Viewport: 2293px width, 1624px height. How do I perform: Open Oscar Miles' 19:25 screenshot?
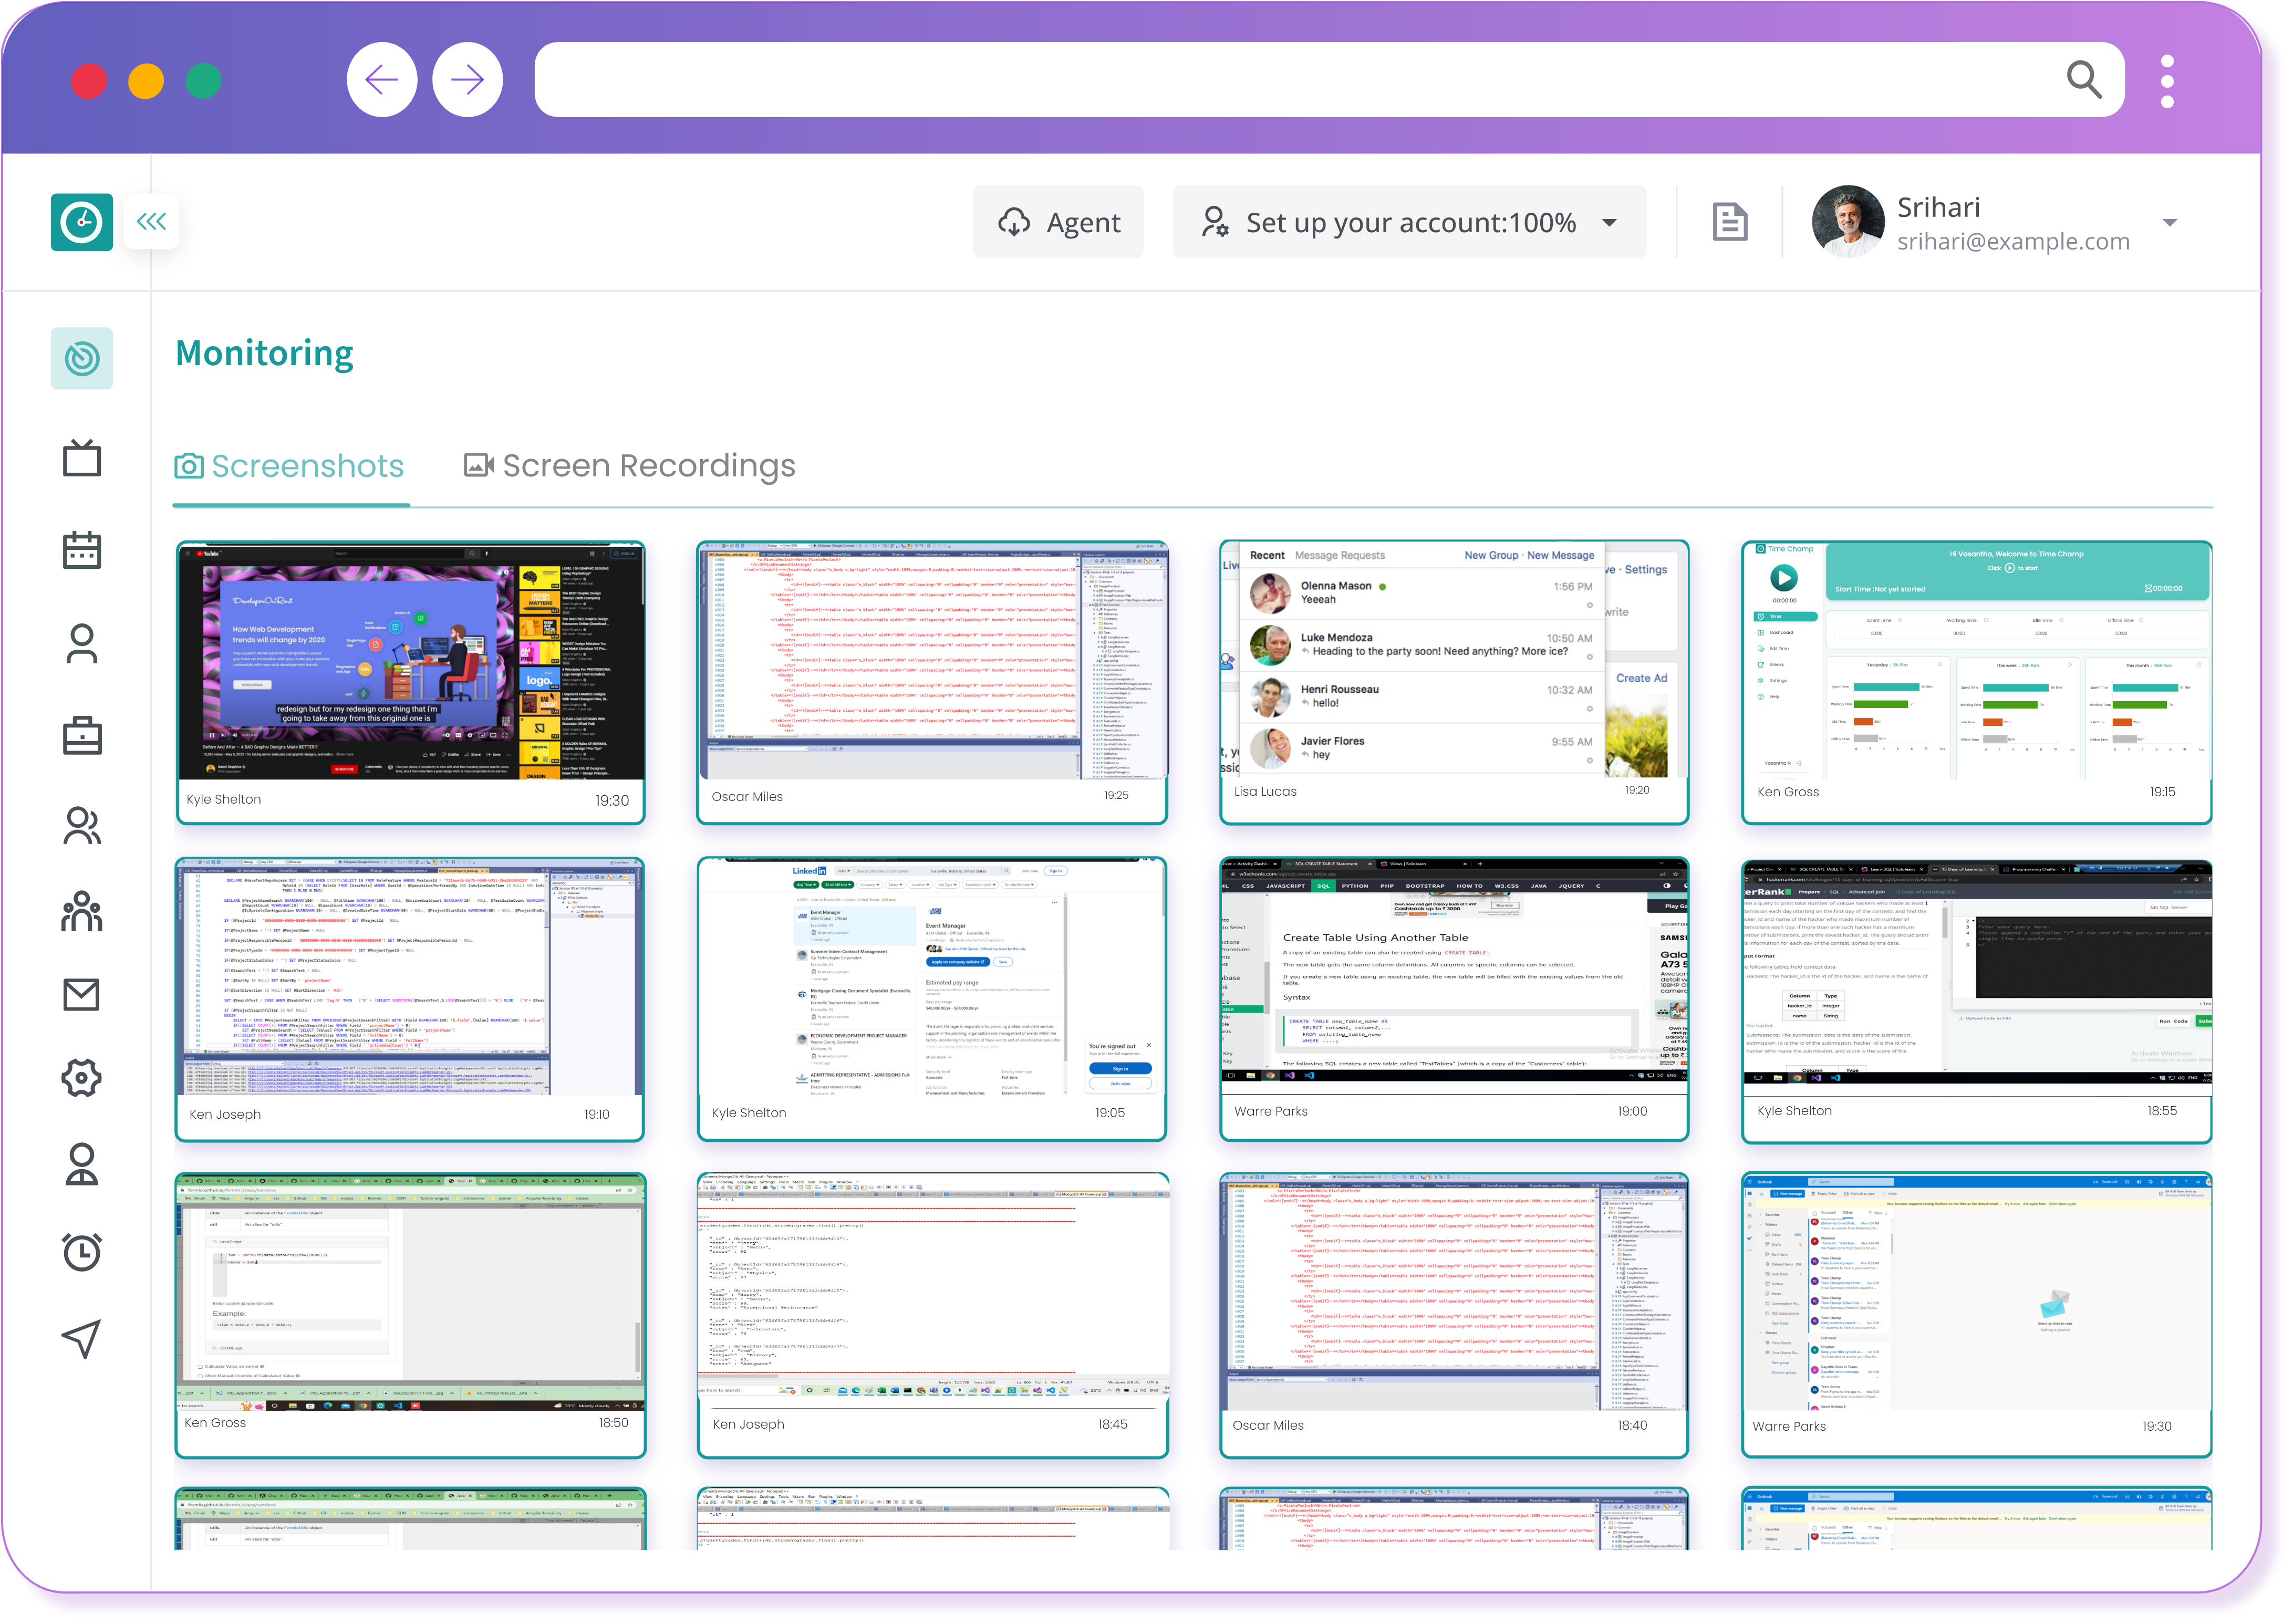click(x=932, y=682)
